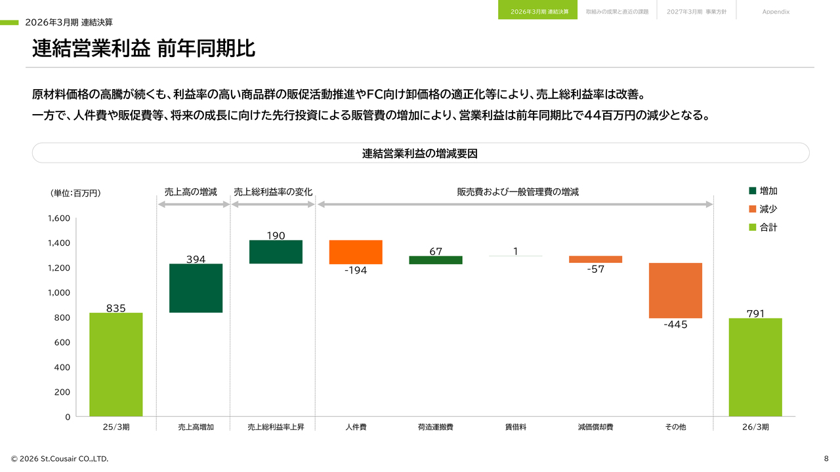This screenshot has height=472, width=840.
Task: Select the 2026年3月期 連結決算 tab
Action: click(538, 10)
